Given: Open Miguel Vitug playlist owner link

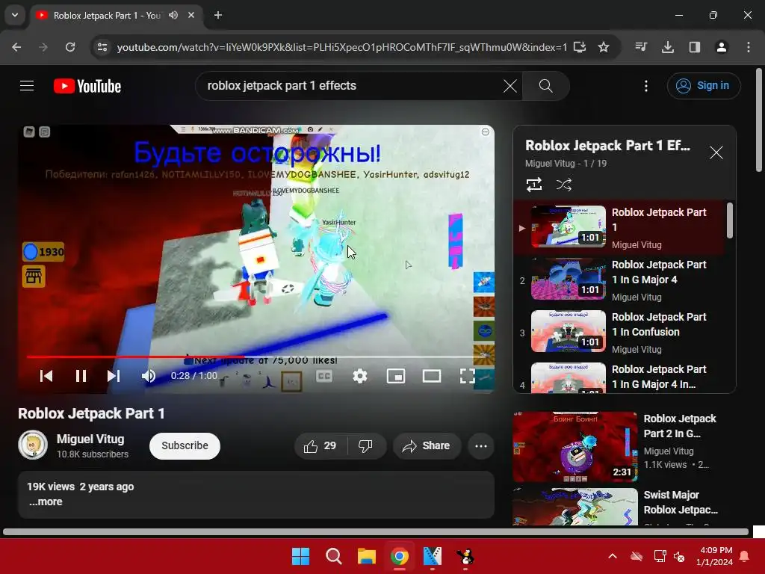Looking at the screenshot, I should [550, 164].
